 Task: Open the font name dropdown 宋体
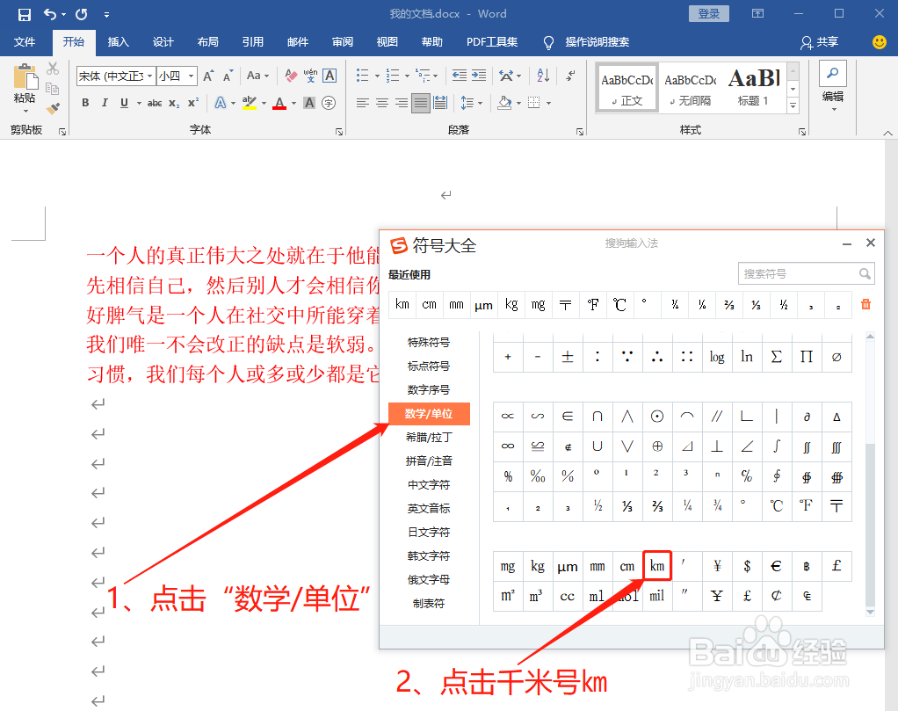click(149, 76)
